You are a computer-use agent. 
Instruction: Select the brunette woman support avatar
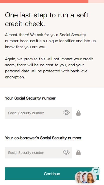[91, 178]
